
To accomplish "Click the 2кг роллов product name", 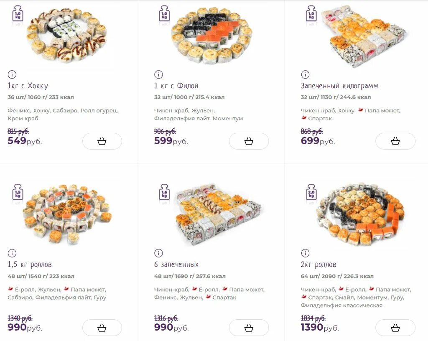I will pyautogui.click(x=318, y=265).
